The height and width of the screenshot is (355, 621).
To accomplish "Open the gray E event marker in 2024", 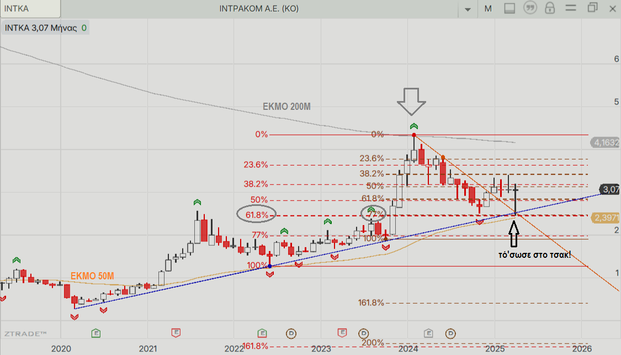I will point(428,333).
